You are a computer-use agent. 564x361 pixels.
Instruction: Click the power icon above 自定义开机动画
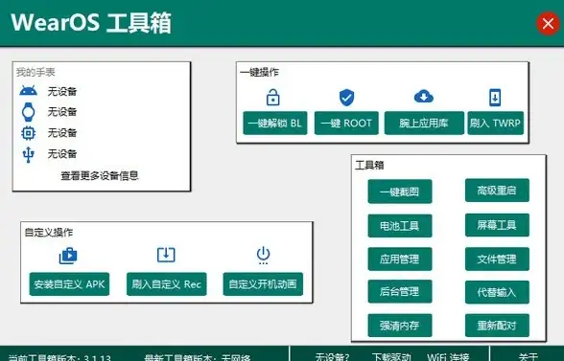coord(263,255)
